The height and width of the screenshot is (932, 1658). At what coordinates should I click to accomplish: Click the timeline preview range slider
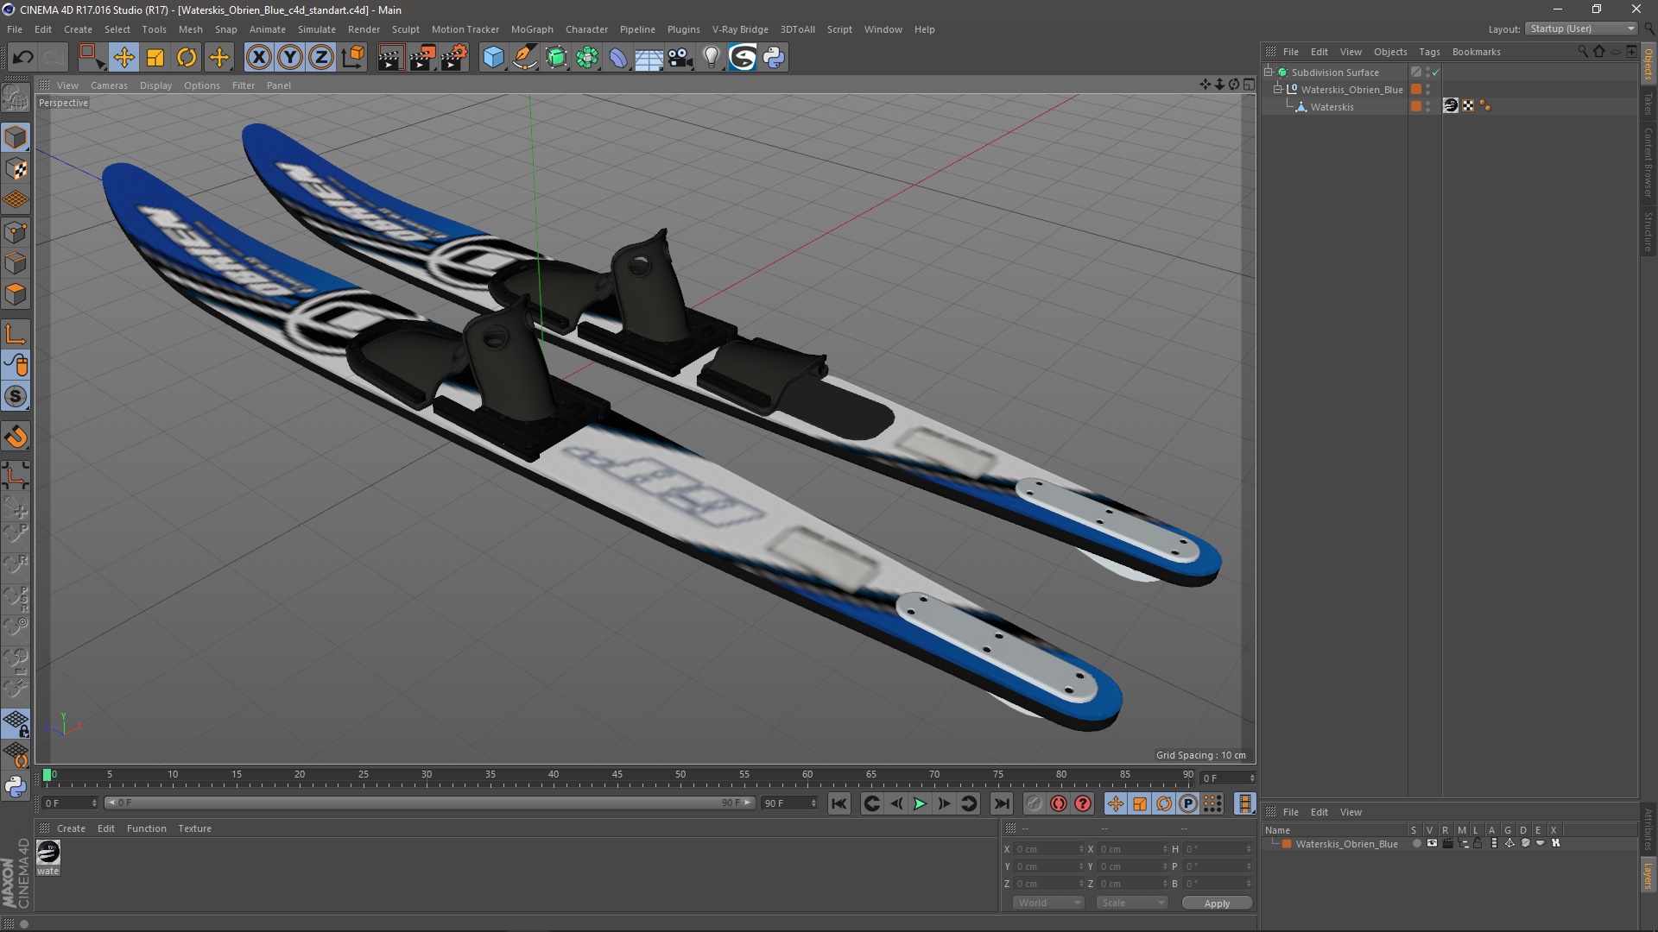(x=430, y=803)
